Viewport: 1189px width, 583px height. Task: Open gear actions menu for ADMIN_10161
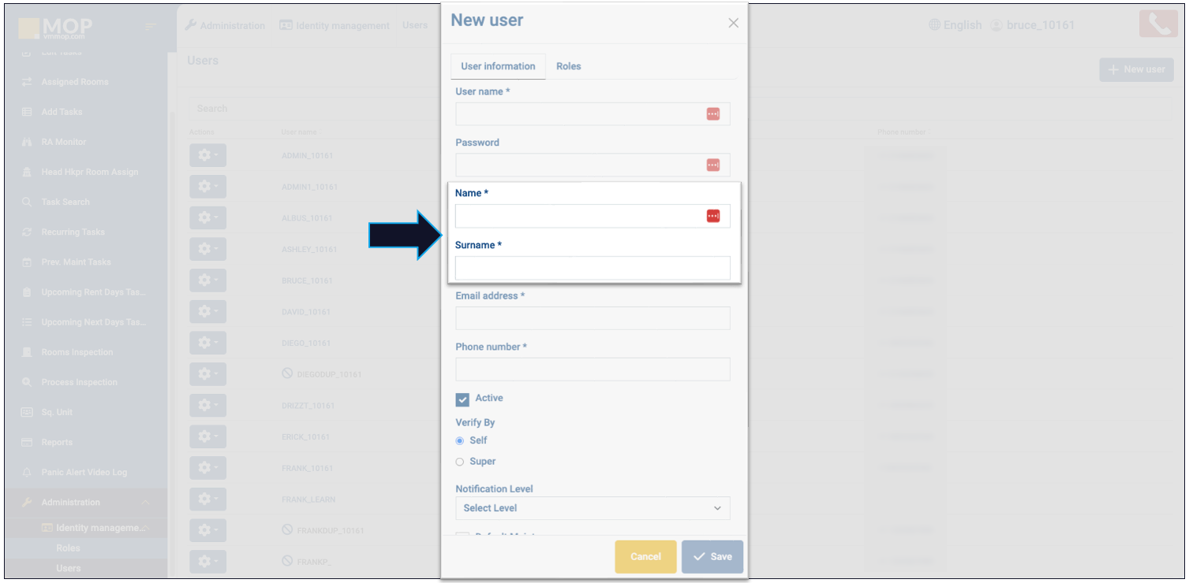click(208, 155)
